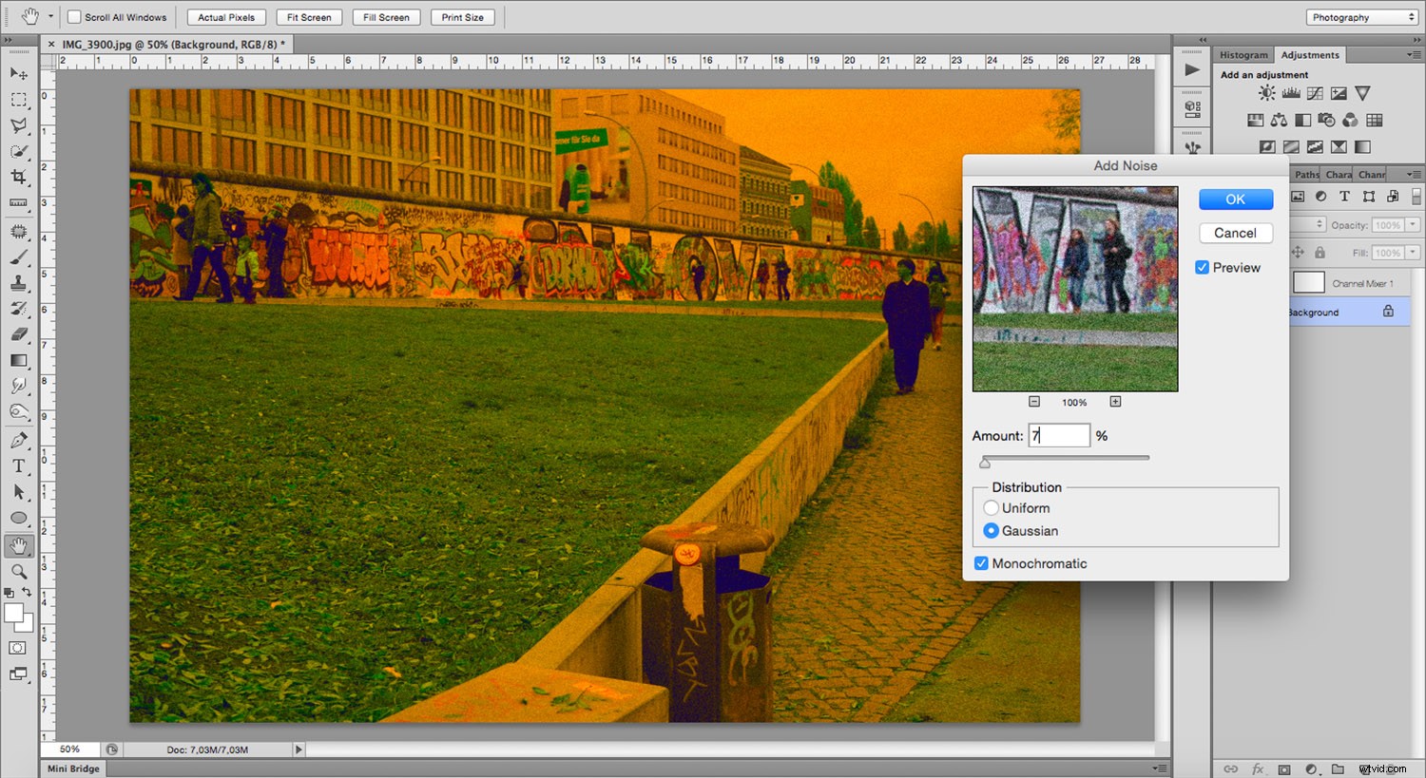Viewport: 1426px width, 778px height.
Task: Open the Photography workspace dropdown
Action: 1361,16
